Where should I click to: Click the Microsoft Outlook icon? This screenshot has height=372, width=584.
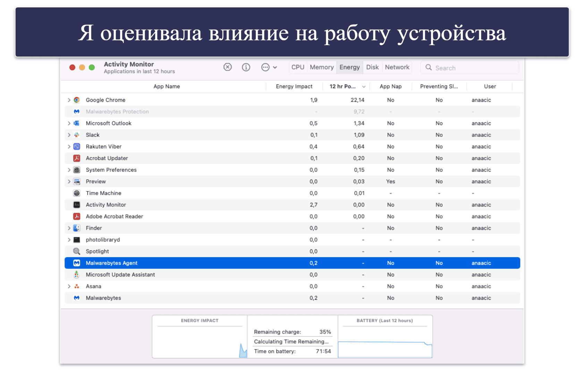click(77, 123)
